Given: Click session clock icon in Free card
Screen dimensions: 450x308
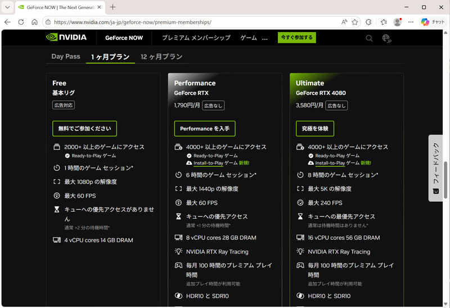Looking at the screenshot, I should (57, 167).
